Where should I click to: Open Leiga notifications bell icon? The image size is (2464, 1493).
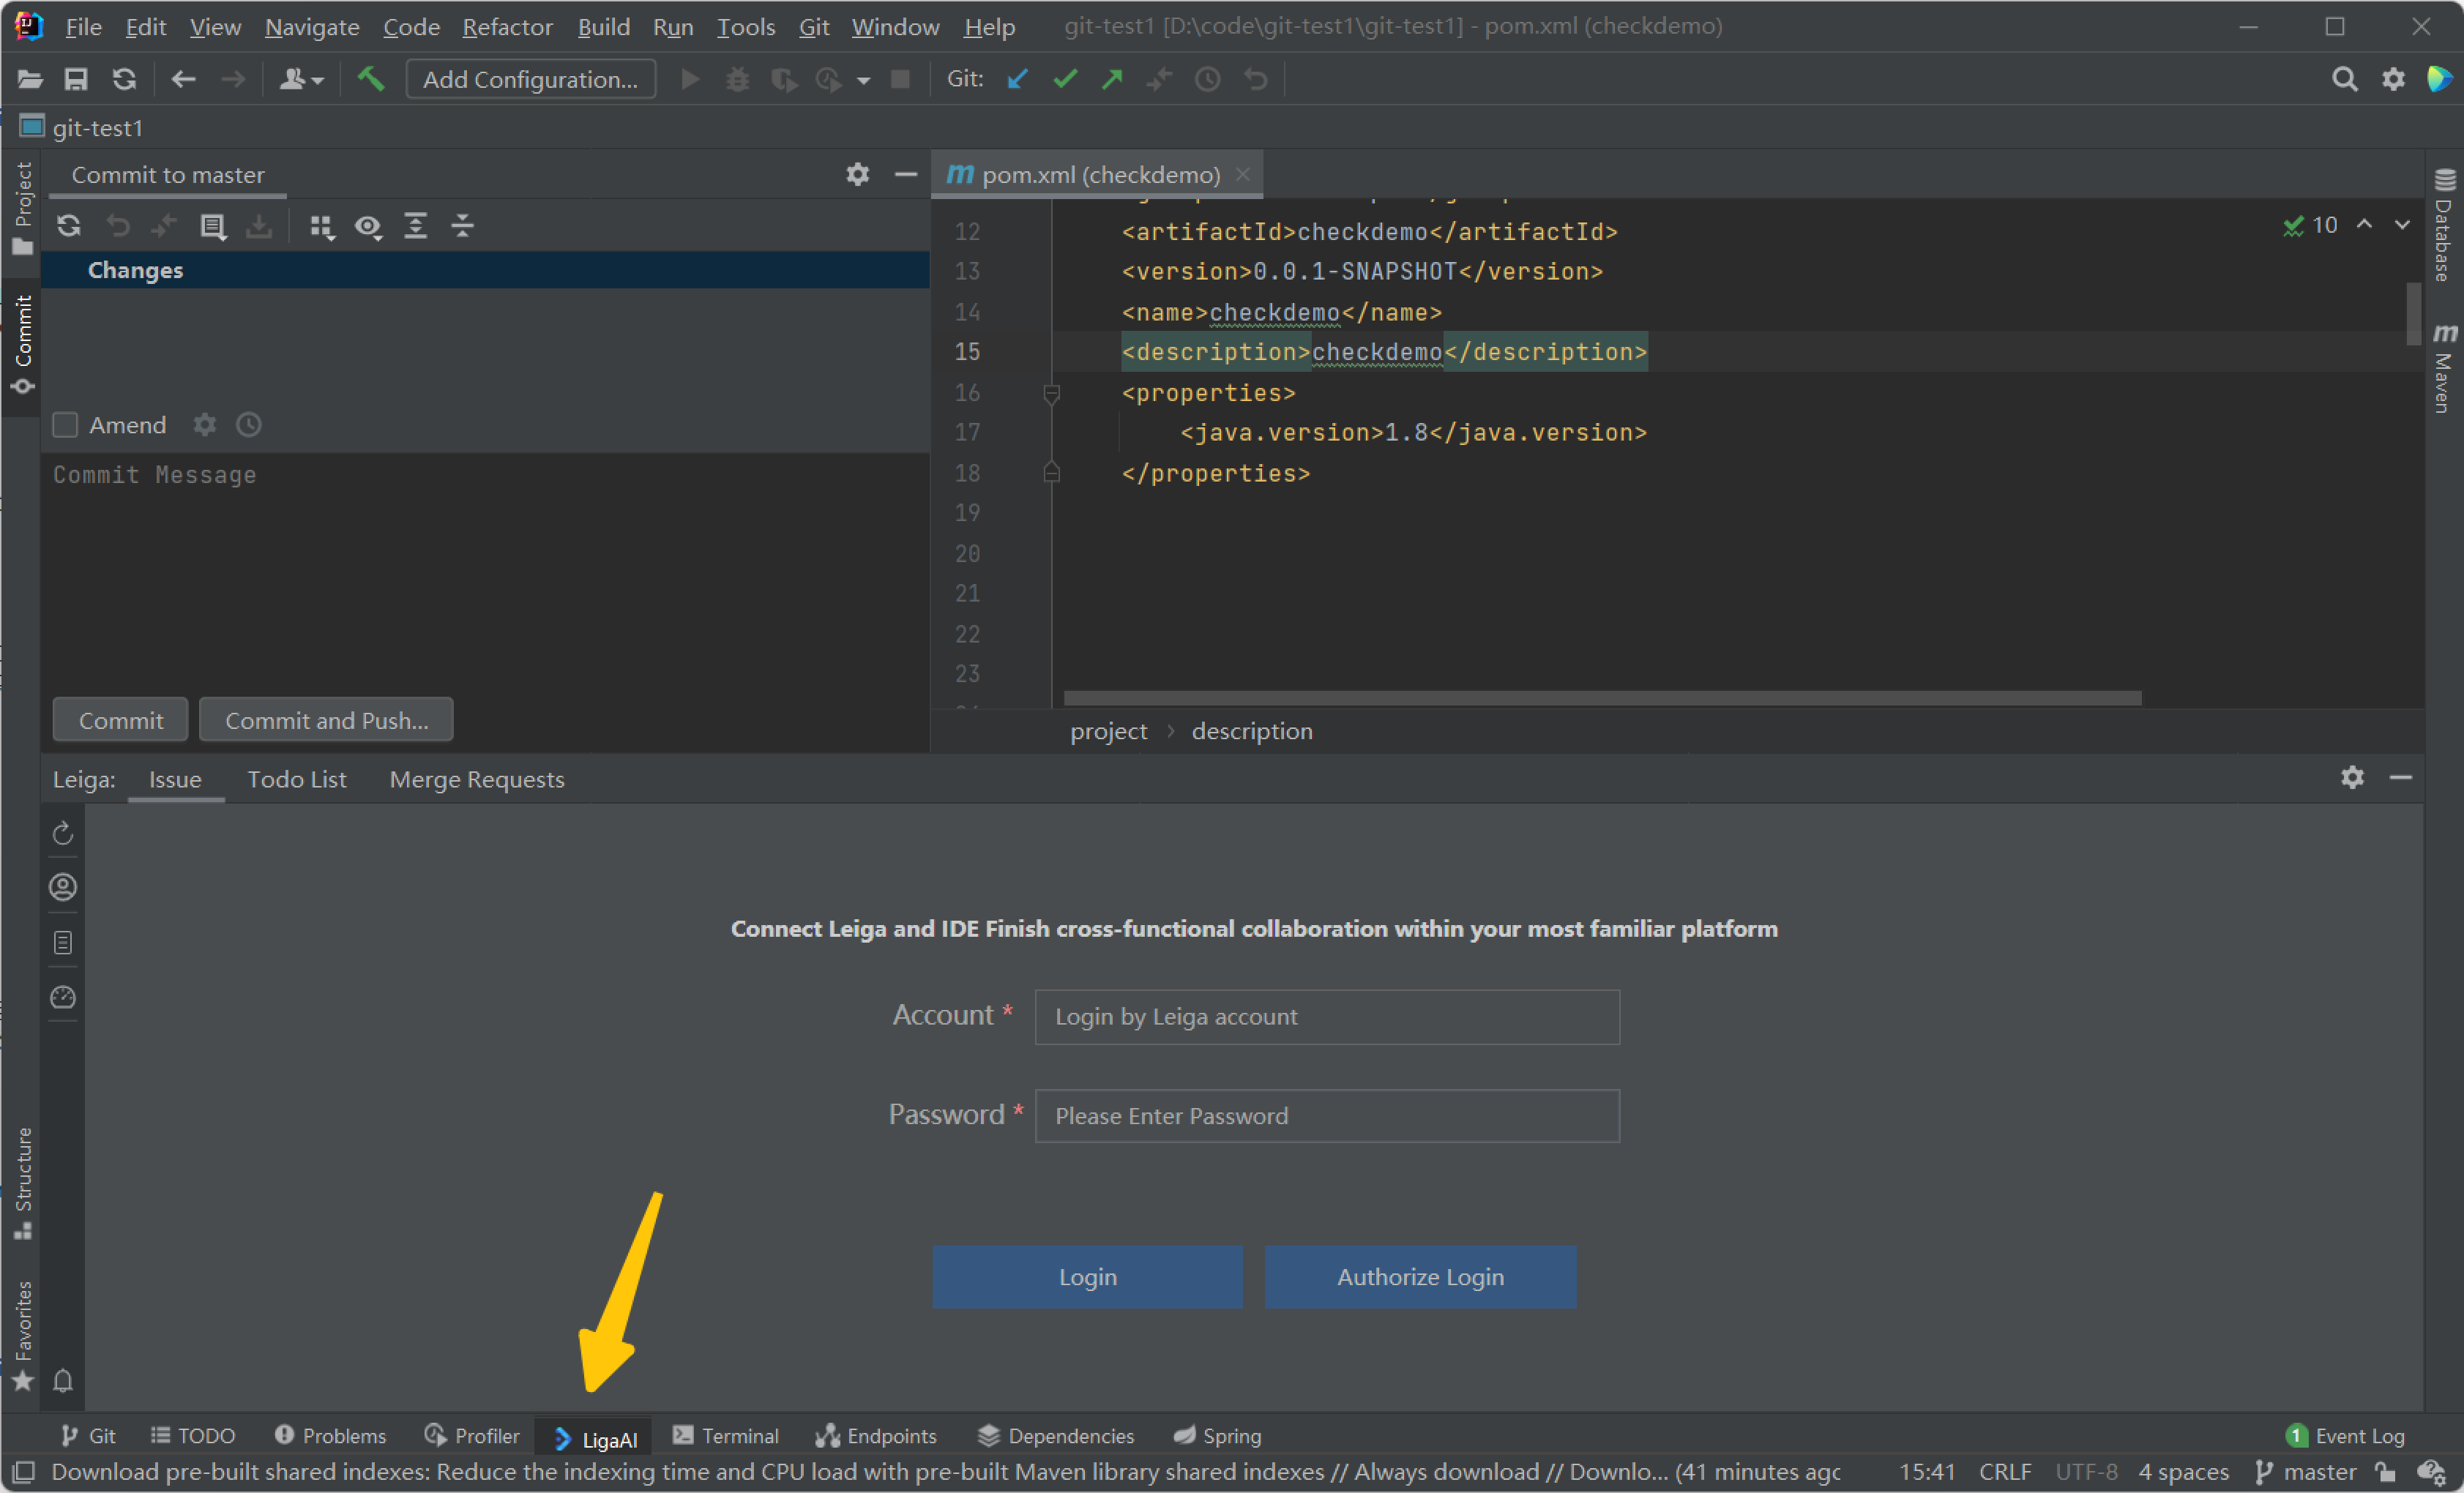point(63,1381)
